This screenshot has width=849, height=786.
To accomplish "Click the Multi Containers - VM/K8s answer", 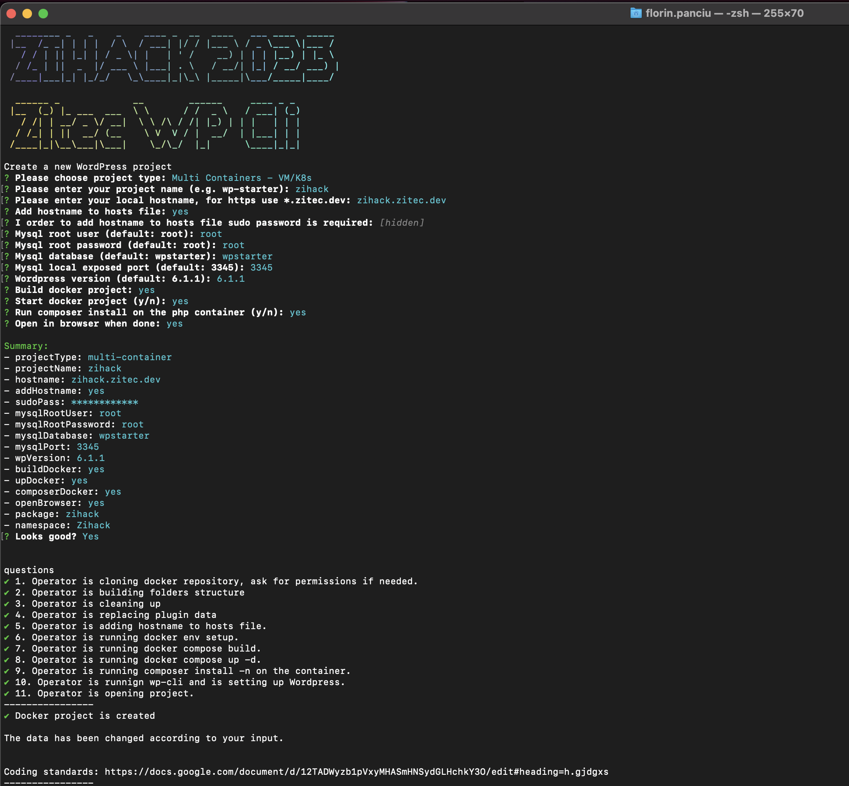I will pos(242,178).
